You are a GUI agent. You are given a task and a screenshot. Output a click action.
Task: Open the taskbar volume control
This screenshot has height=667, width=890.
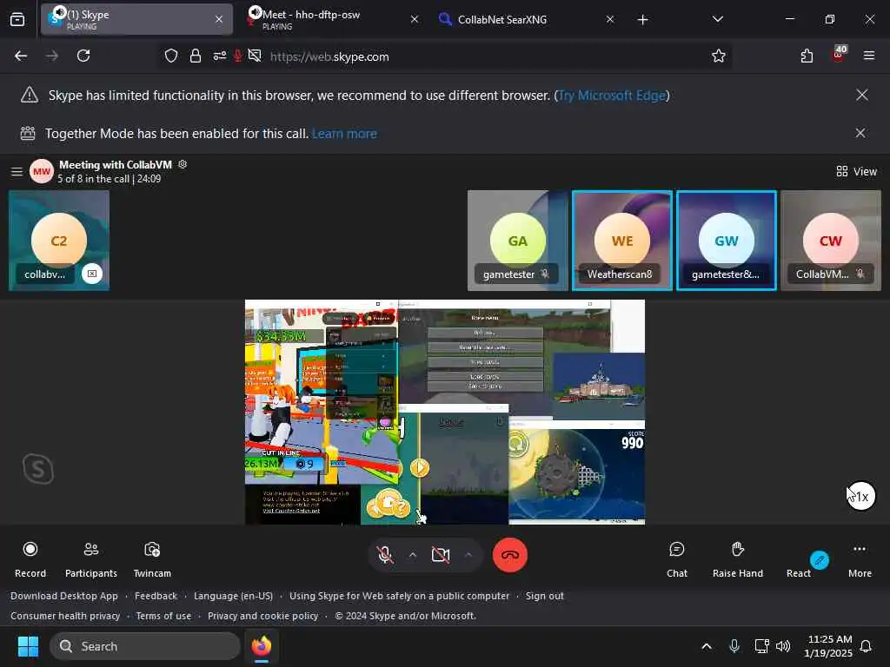783,646
